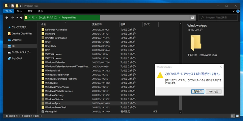Select the Windows Security row
The image size is (243, 121).
[x=99, y=95]
